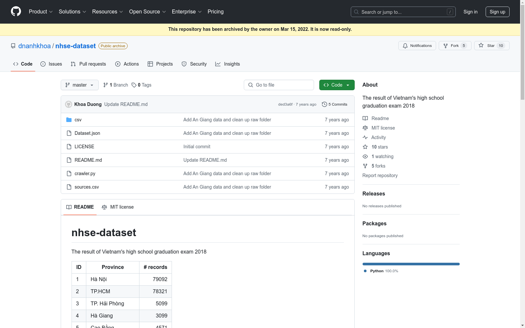525x328 pixels.
Task: Expand the Product menu
Action: click(x=41, y=12)
